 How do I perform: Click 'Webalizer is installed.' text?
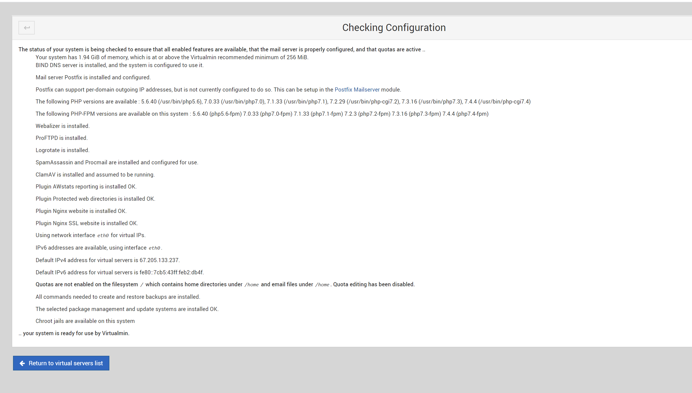coord(63,126)
